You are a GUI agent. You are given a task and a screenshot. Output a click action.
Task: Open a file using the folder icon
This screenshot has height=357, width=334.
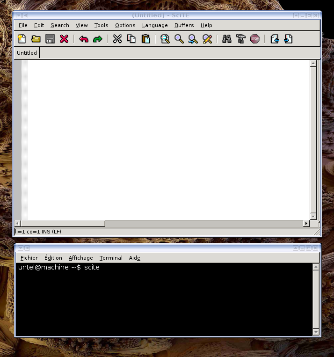(x=36, y=39)
